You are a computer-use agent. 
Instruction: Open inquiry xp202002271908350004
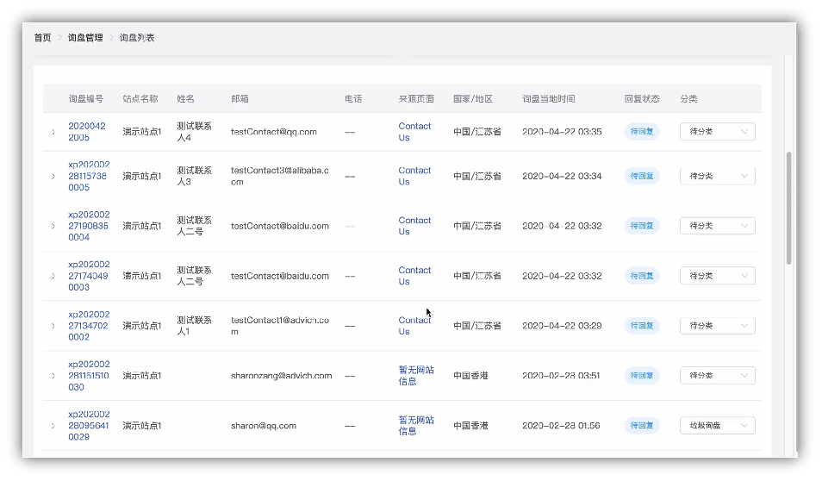[89, 226]
